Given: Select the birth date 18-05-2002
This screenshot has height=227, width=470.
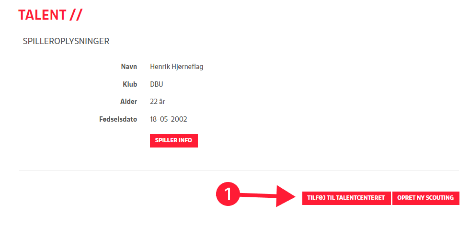Looking at the screenshot, I should 169,119.
